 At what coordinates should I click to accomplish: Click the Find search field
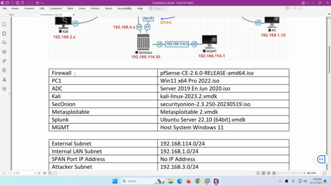(308, 8)
